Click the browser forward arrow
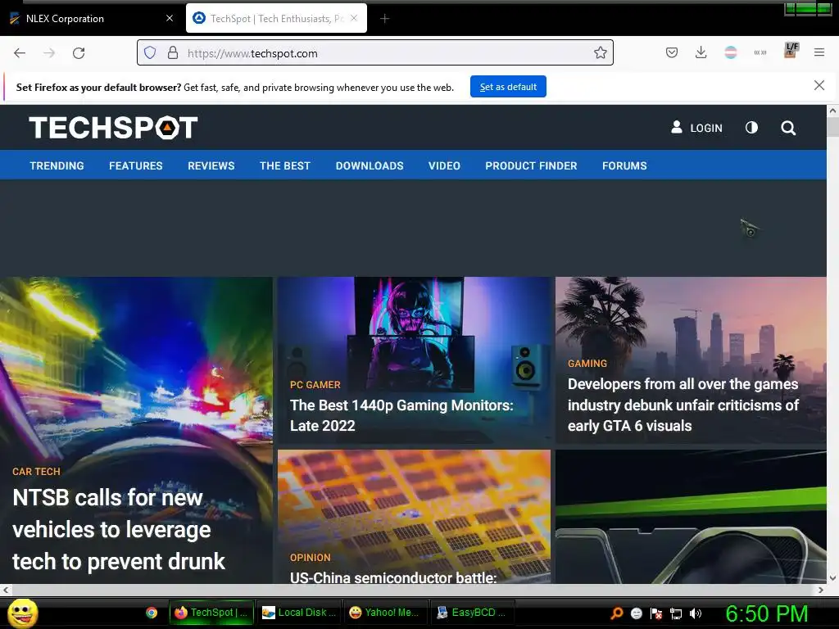Image resolution: width=839 pixels, height=629 pixels. coord(49,53)
